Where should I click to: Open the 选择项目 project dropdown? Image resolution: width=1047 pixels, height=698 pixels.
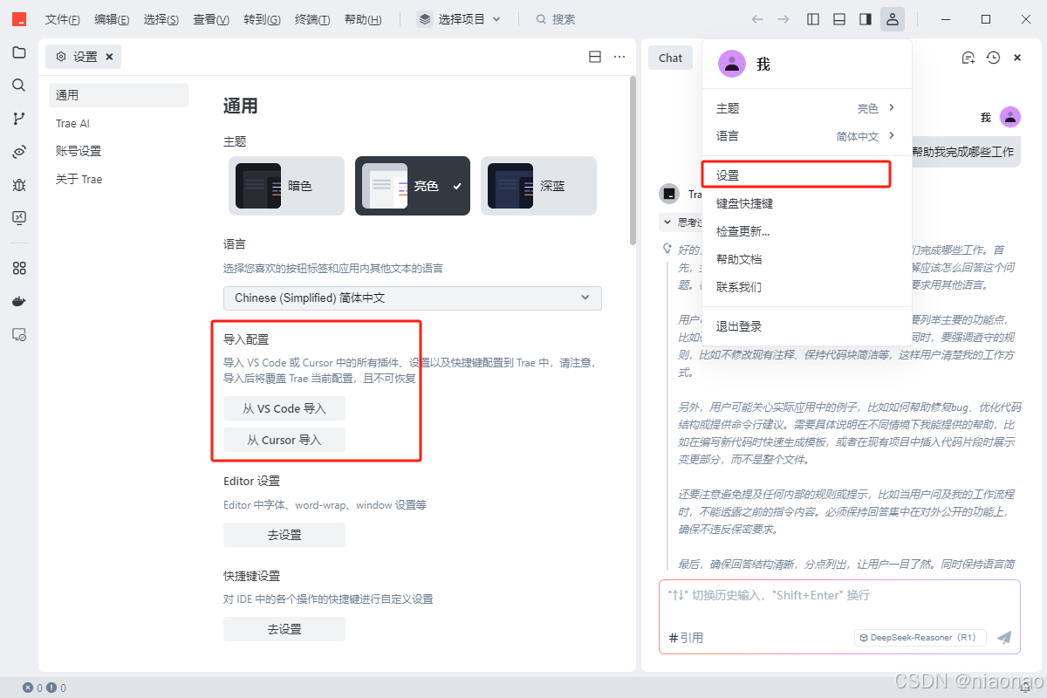click(x=460, y=19)
